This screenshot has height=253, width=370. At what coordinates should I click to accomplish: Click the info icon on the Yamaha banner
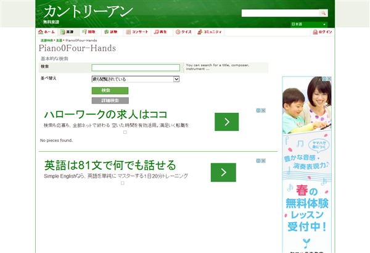(324, 78)
